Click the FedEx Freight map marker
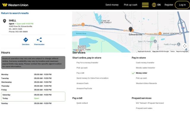The height and width of the screenshot is (118, 190). [179, 44]
